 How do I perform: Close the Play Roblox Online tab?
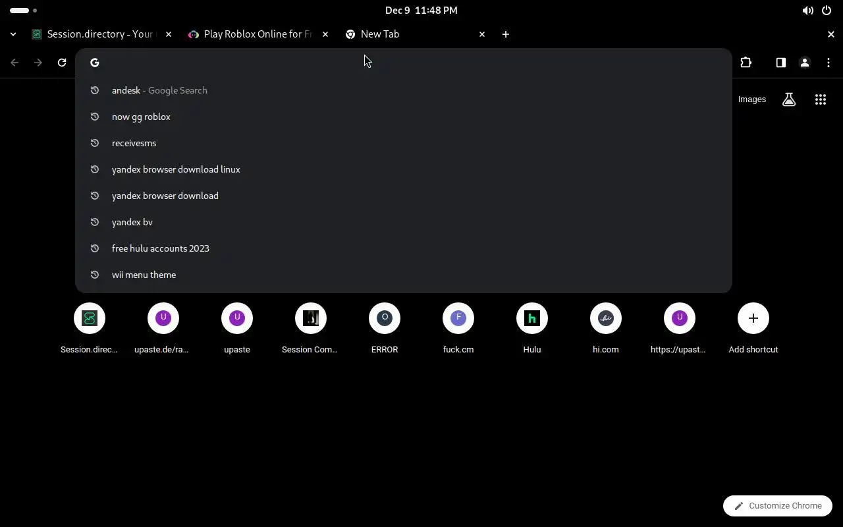click(x=325, y=34)
